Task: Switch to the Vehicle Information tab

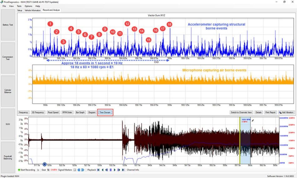Action: 33,10
